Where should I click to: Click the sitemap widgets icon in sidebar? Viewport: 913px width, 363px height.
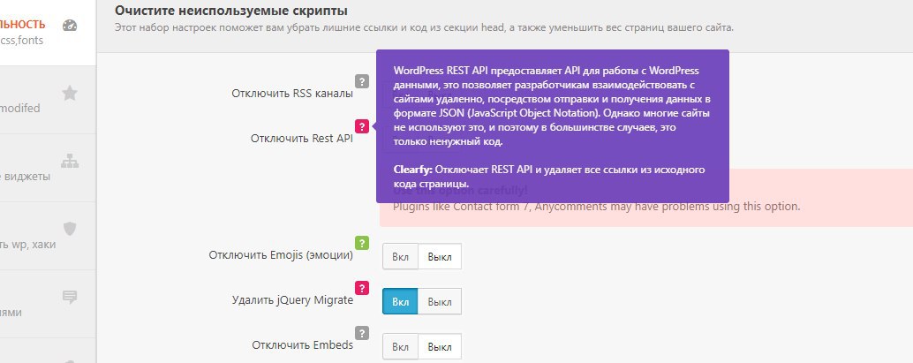[x=71, y=161]
